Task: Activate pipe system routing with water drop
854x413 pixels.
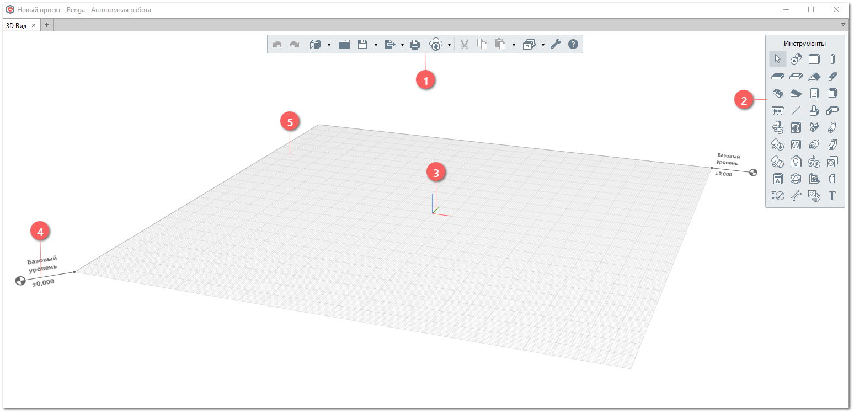Action: [x=778, y=144]
